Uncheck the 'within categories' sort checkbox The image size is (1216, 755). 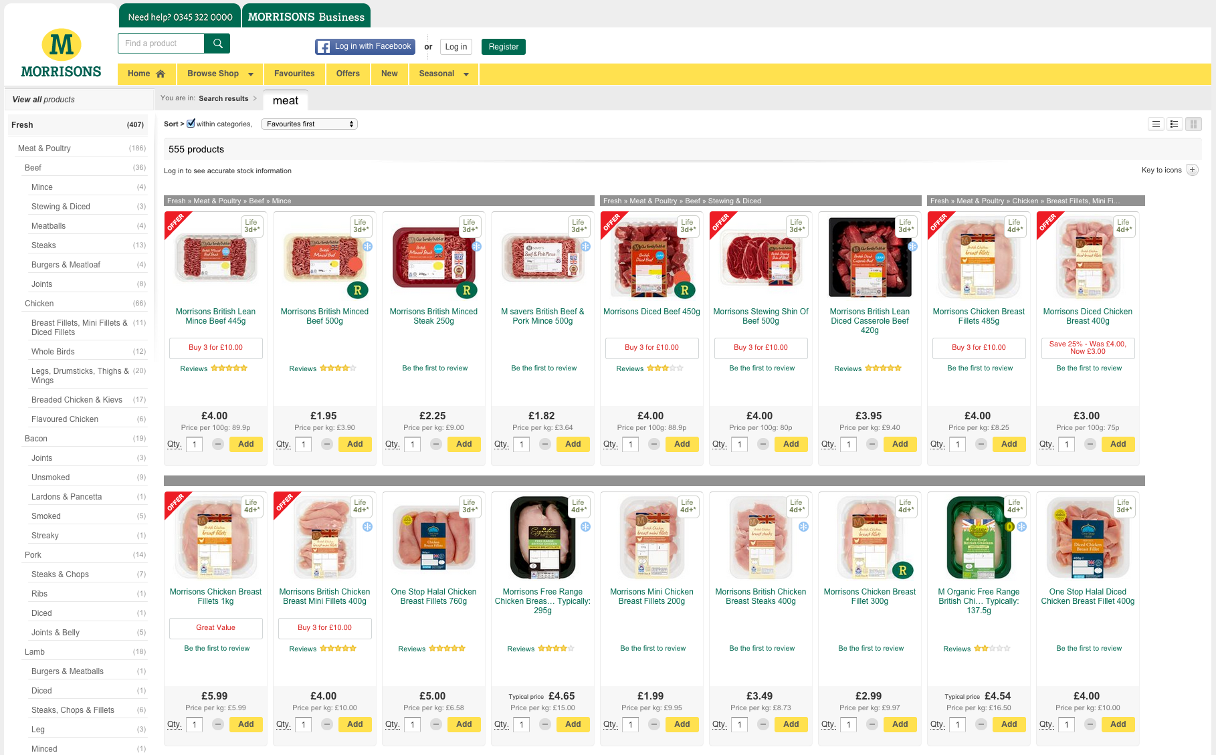point(191,123)
